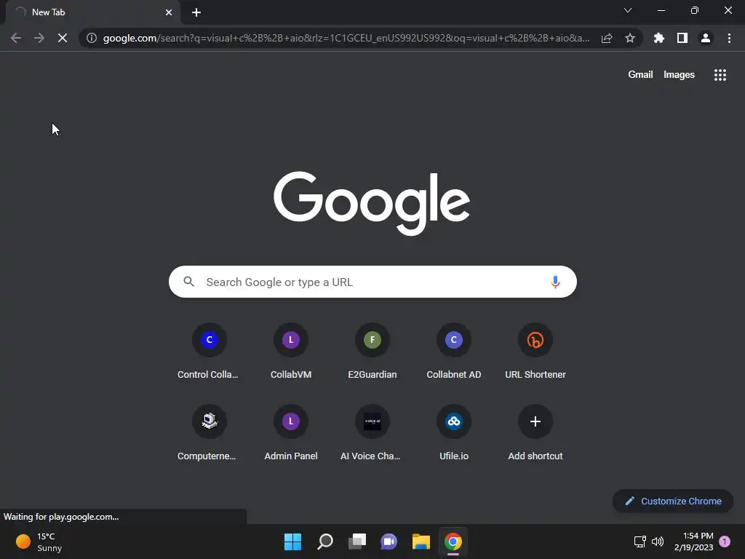Image resolution: width=745 pixels, height=559 pixels.
Task: Open the Google apps grid
Action: 720,75
